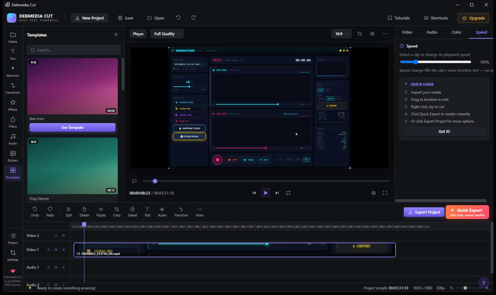Open the Full Quality dropdown

coord(167,34)
